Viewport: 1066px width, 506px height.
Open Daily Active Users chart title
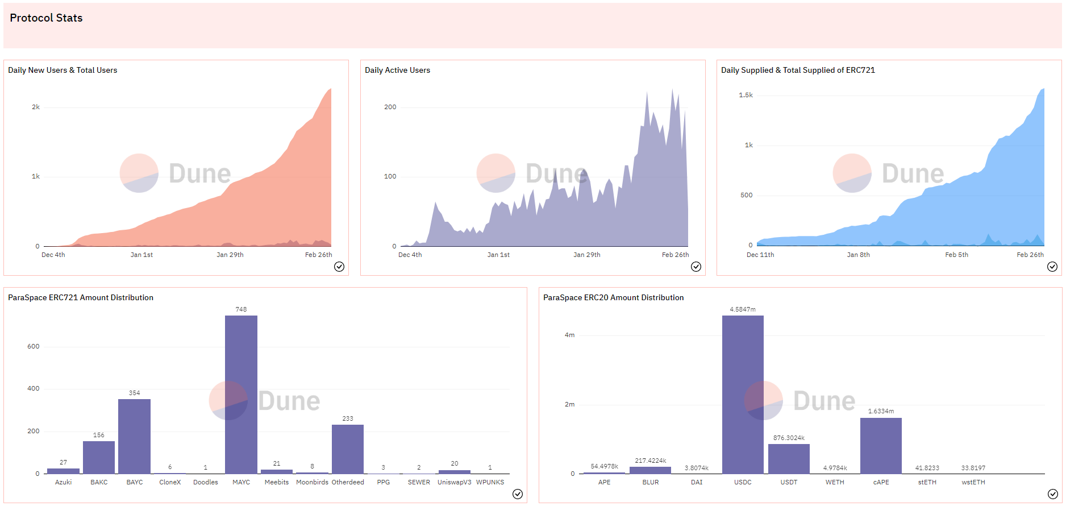click(397, 70)
